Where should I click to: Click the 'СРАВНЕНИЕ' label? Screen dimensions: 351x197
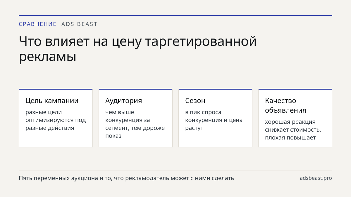37,24
